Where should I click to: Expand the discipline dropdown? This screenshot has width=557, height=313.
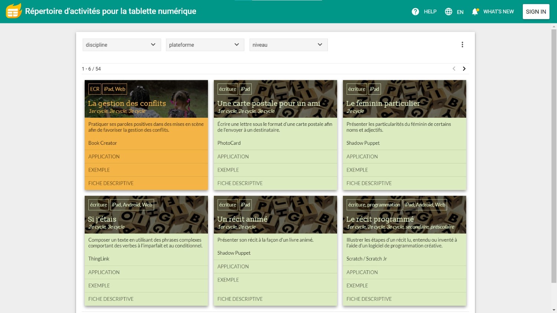coord(121,45)
